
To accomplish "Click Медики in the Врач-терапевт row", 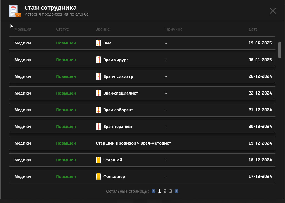I will (23, 127).
